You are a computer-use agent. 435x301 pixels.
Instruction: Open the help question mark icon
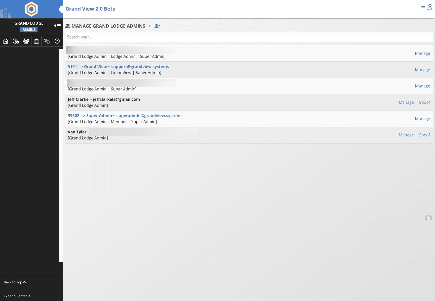coord(57,41)
